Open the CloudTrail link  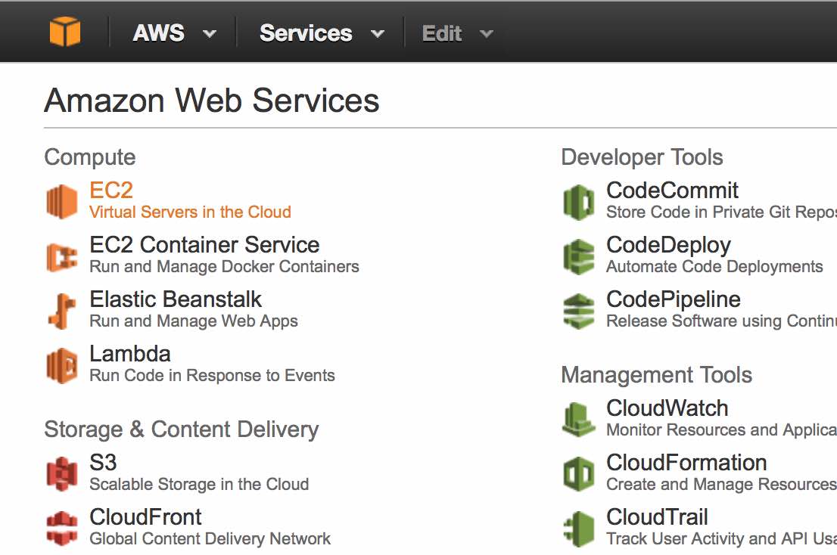pyautogui.click(x=657, y=516)
